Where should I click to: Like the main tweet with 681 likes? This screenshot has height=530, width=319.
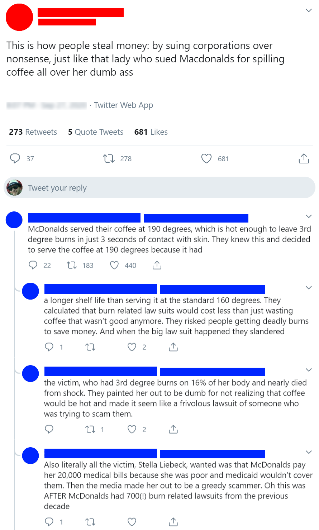click(206, 158)
